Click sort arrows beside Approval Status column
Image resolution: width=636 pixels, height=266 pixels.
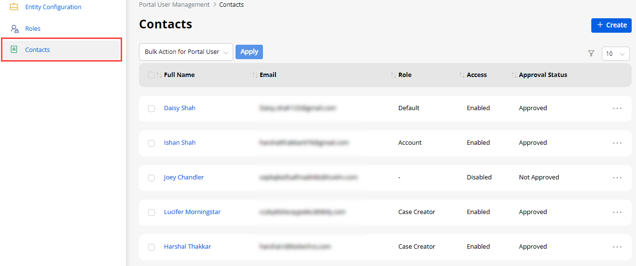tap(514, 75)
